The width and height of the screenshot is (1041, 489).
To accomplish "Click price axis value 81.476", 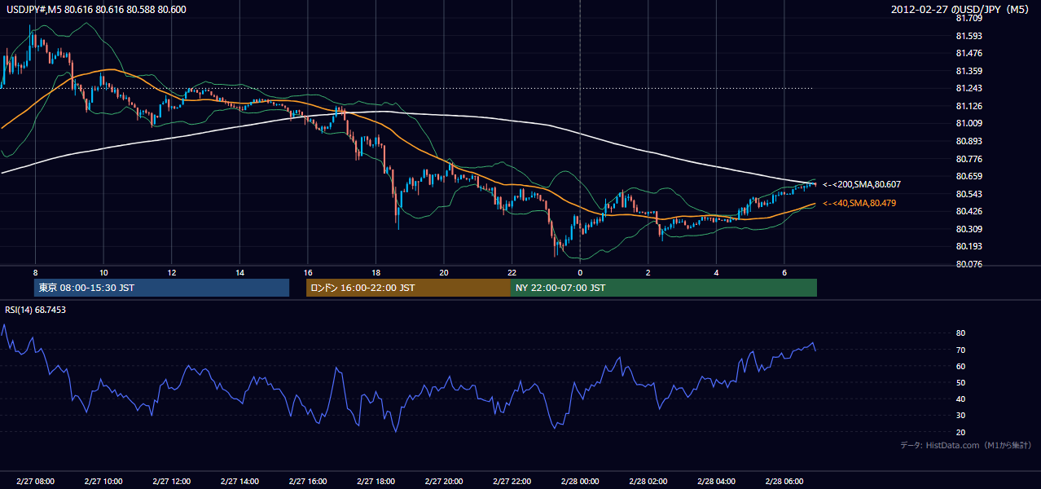I will point(969,53).
